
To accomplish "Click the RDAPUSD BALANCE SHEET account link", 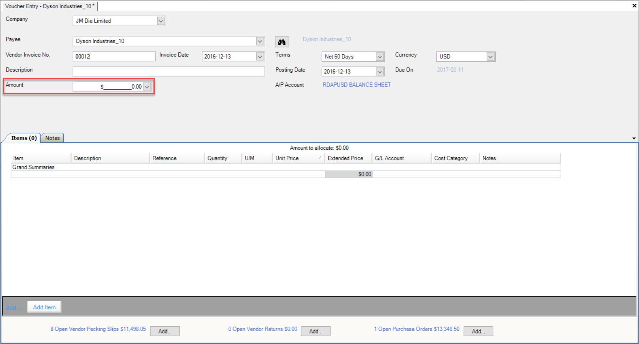I will [x=356, y=85].
